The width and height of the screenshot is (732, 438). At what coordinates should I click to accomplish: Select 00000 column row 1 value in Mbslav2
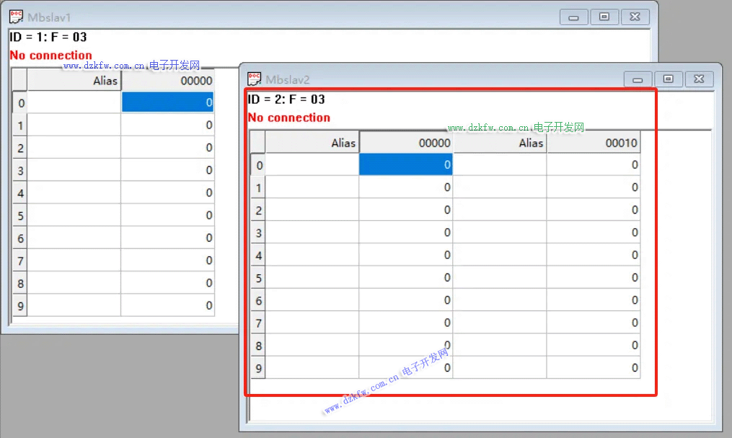point(406,187)
